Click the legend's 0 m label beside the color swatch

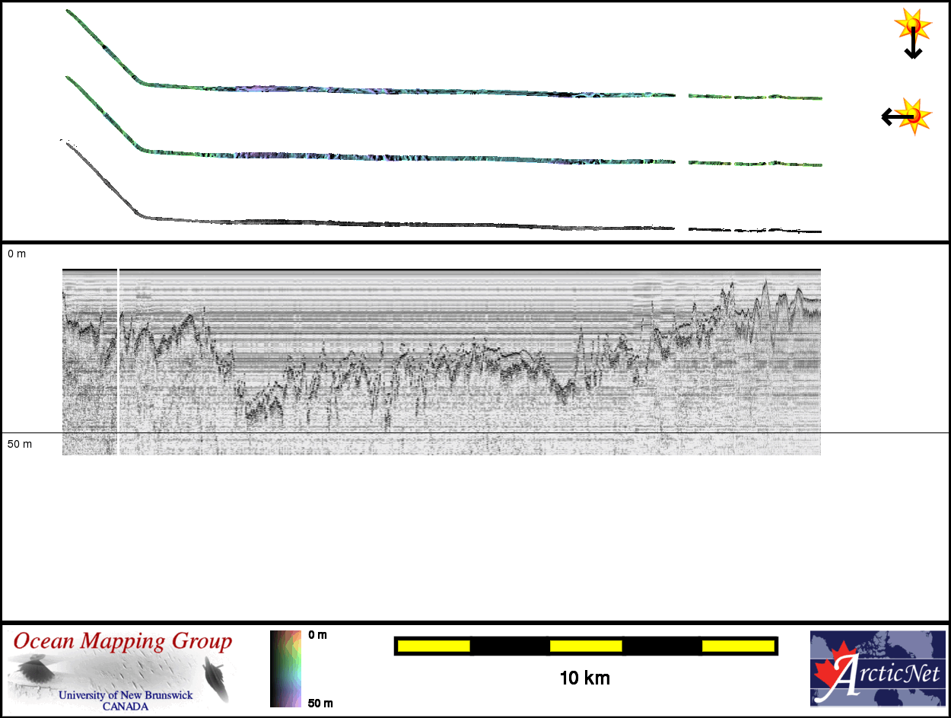click(317, 635)
